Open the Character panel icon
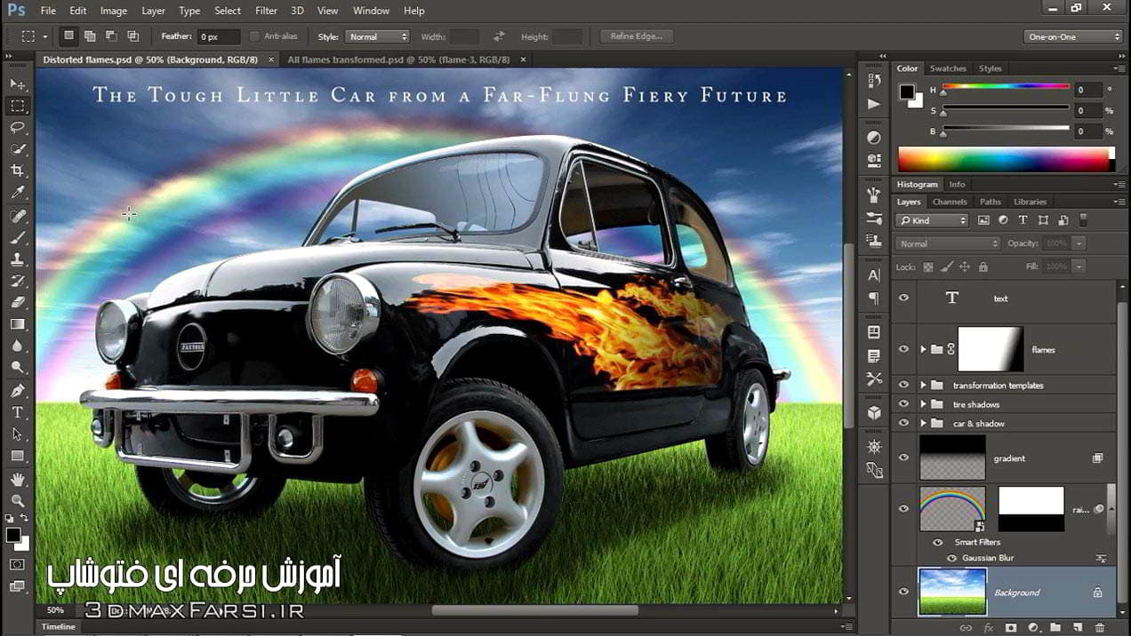 (874, 275)
